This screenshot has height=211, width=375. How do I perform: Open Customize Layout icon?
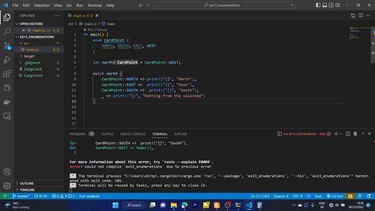(337, 5)
